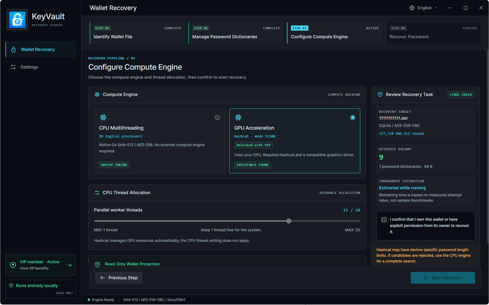Select Step 03 Configure Compute Engine tab
The width and height of the screenshot is (489, 305).
click(x=335, y=33)
